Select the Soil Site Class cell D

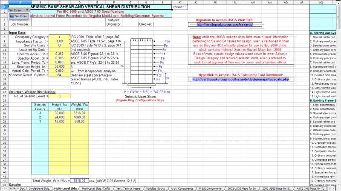(59, 46)
